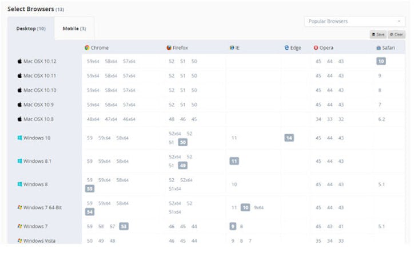
Task: Deselect Firefox 50 on Windows 10
Action: 183,142
